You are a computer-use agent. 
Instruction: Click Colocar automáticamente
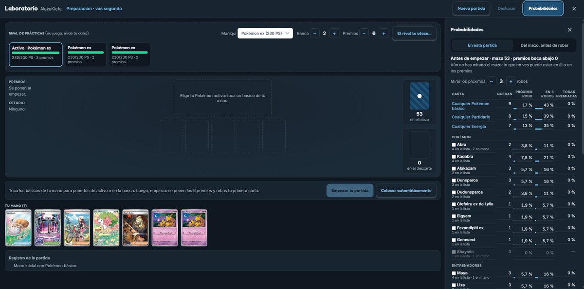(406, 190)
